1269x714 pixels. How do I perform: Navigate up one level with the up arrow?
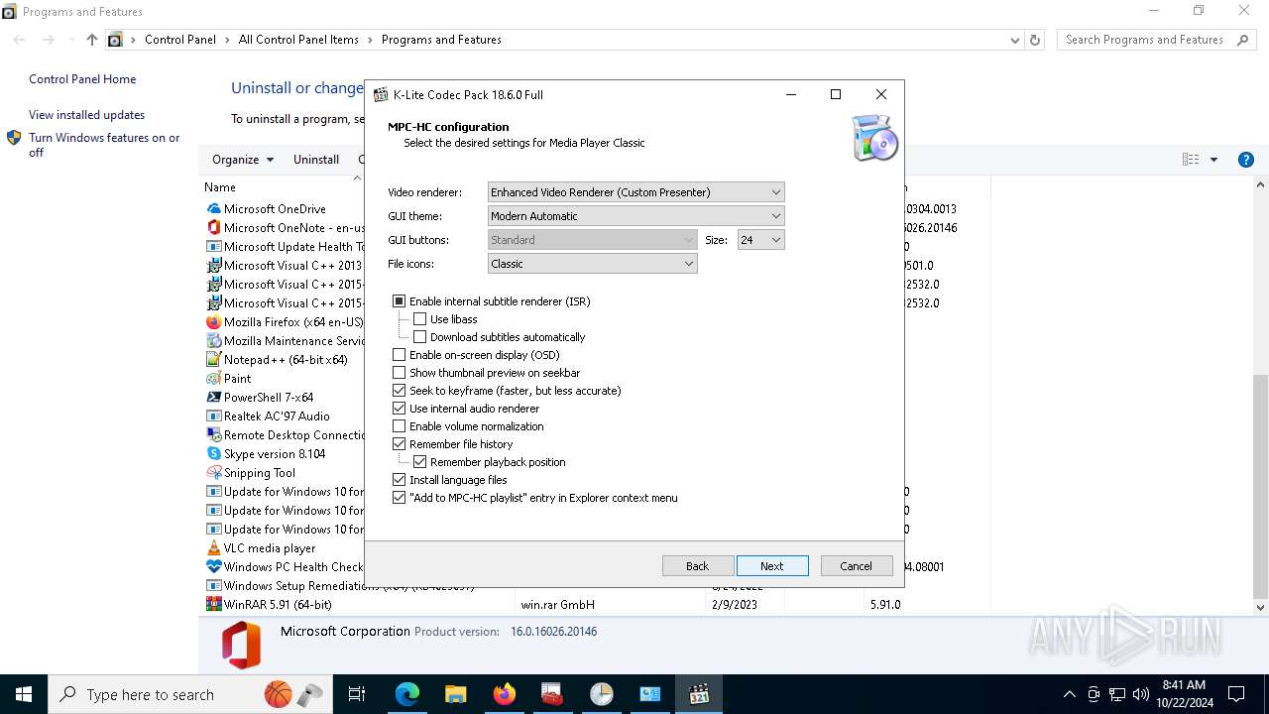click(x=92, y=40)
